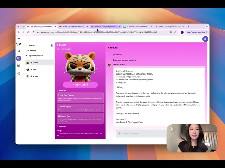
Task: Click '# draven' chat header title
Action: tap(113, 48)
